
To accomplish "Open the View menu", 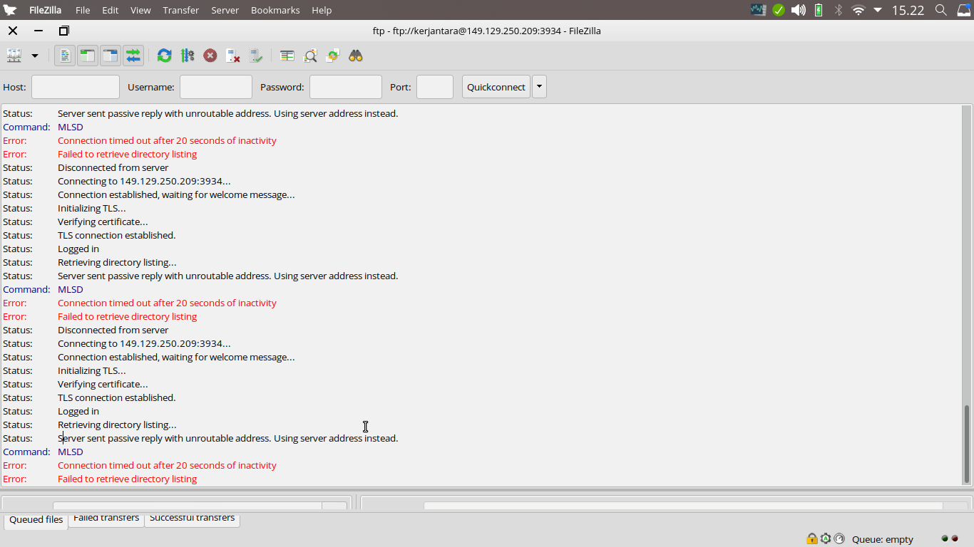I will pyautogui.click(x=140, y=10).
